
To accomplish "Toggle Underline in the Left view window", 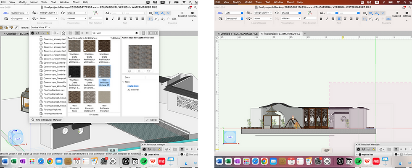I will point(333,18).
